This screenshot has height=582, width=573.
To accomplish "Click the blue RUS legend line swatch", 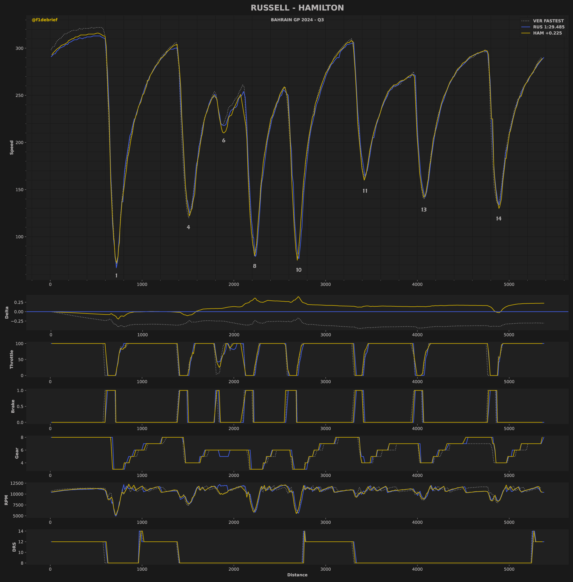I will (x=526, y=27).
